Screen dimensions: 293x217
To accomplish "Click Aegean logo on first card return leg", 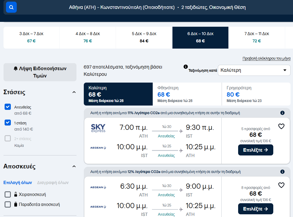I will (98, 148).
